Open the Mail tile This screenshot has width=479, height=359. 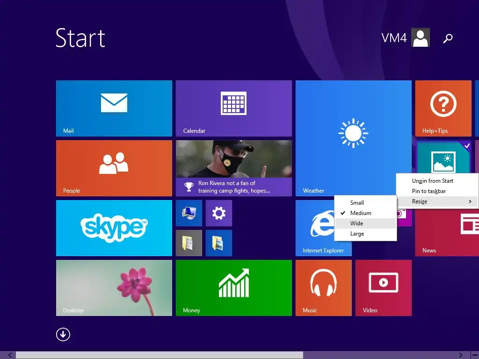pos(114,108)
